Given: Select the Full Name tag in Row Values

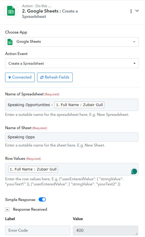Looking at the screenshot, I should (x=33, y=169).
